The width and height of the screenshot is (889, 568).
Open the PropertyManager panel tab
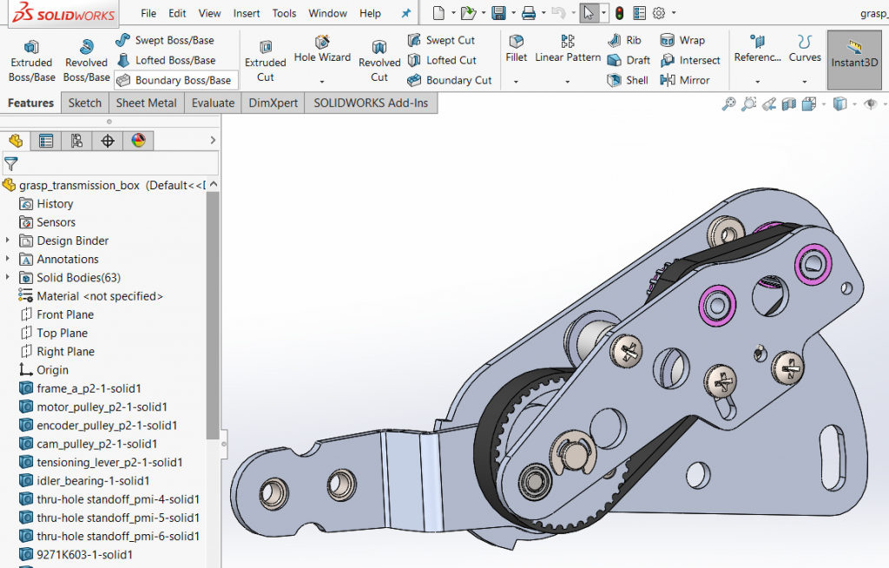[x=46, y=141]
